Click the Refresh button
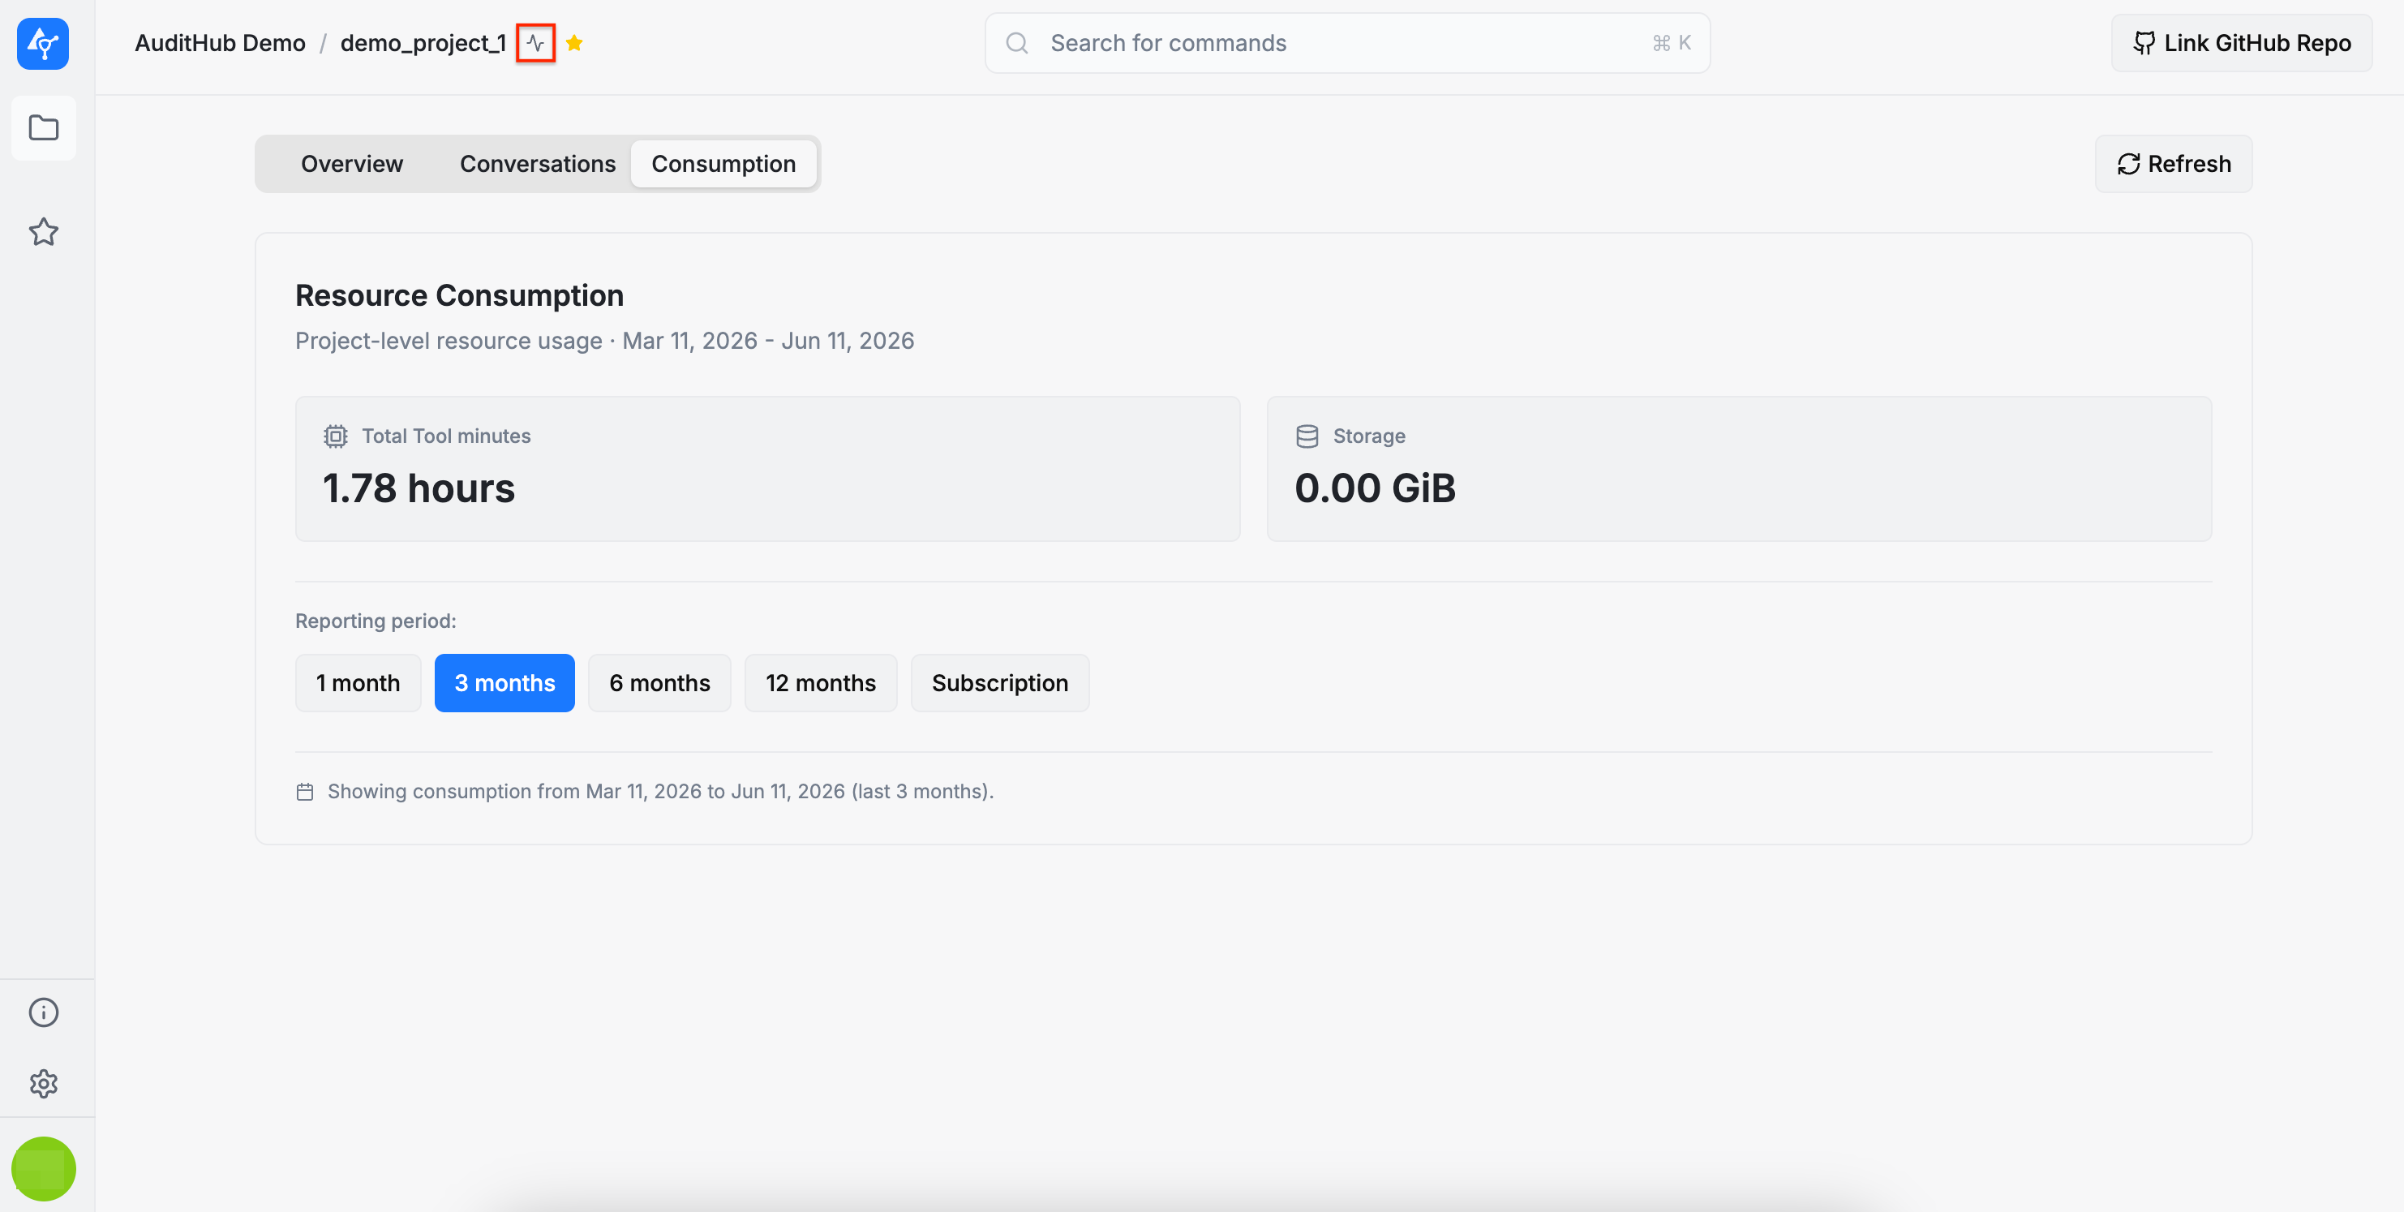Screen dimensions: 2404x1212 (x=2174, y=163)
